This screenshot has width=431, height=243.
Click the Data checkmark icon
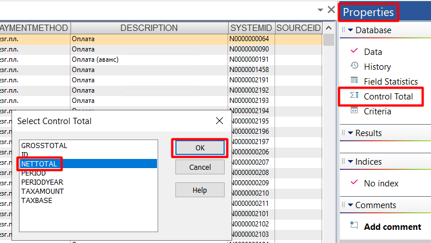point(354,51)
